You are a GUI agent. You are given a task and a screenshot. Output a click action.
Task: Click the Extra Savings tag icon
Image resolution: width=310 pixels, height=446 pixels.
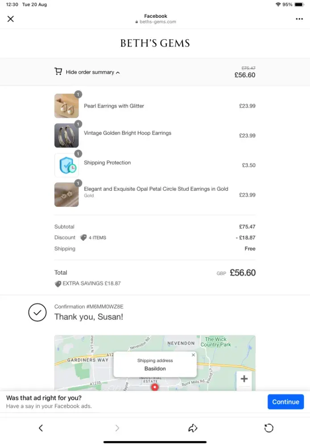[58, 284]
